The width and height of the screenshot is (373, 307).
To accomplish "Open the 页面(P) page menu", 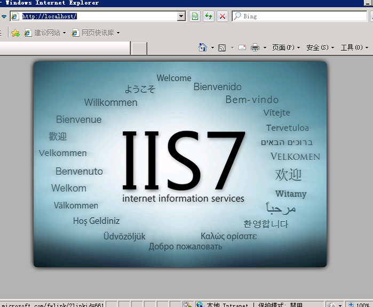I will click(x=285, y=47).
